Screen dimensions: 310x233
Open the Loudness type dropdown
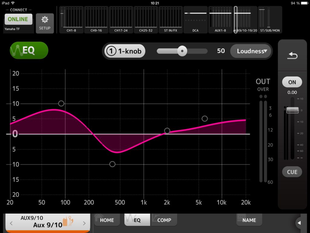tap(251, 51)
